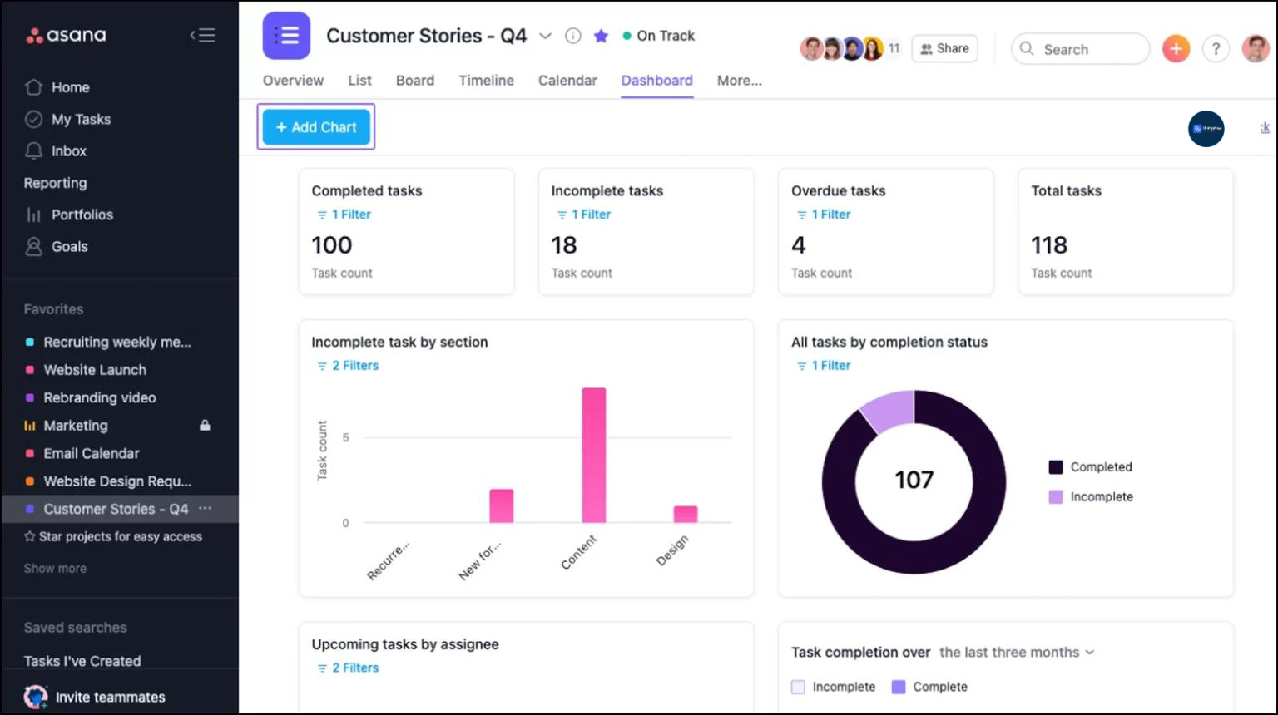Click the Completed legend color swatch
Screen dimensions: 1278x715
pos(1056,467)
